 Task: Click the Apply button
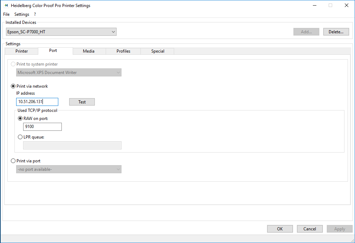click(340, 229)
